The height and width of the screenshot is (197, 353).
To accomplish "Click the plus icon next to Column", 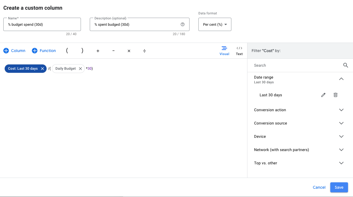I will click(6, 51).
